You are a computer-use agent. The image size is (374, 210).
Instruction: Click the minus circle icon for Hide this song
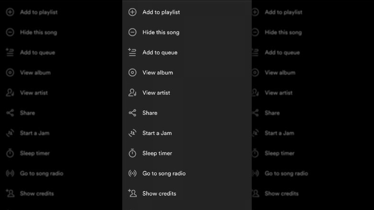click(x=132, y=32)
